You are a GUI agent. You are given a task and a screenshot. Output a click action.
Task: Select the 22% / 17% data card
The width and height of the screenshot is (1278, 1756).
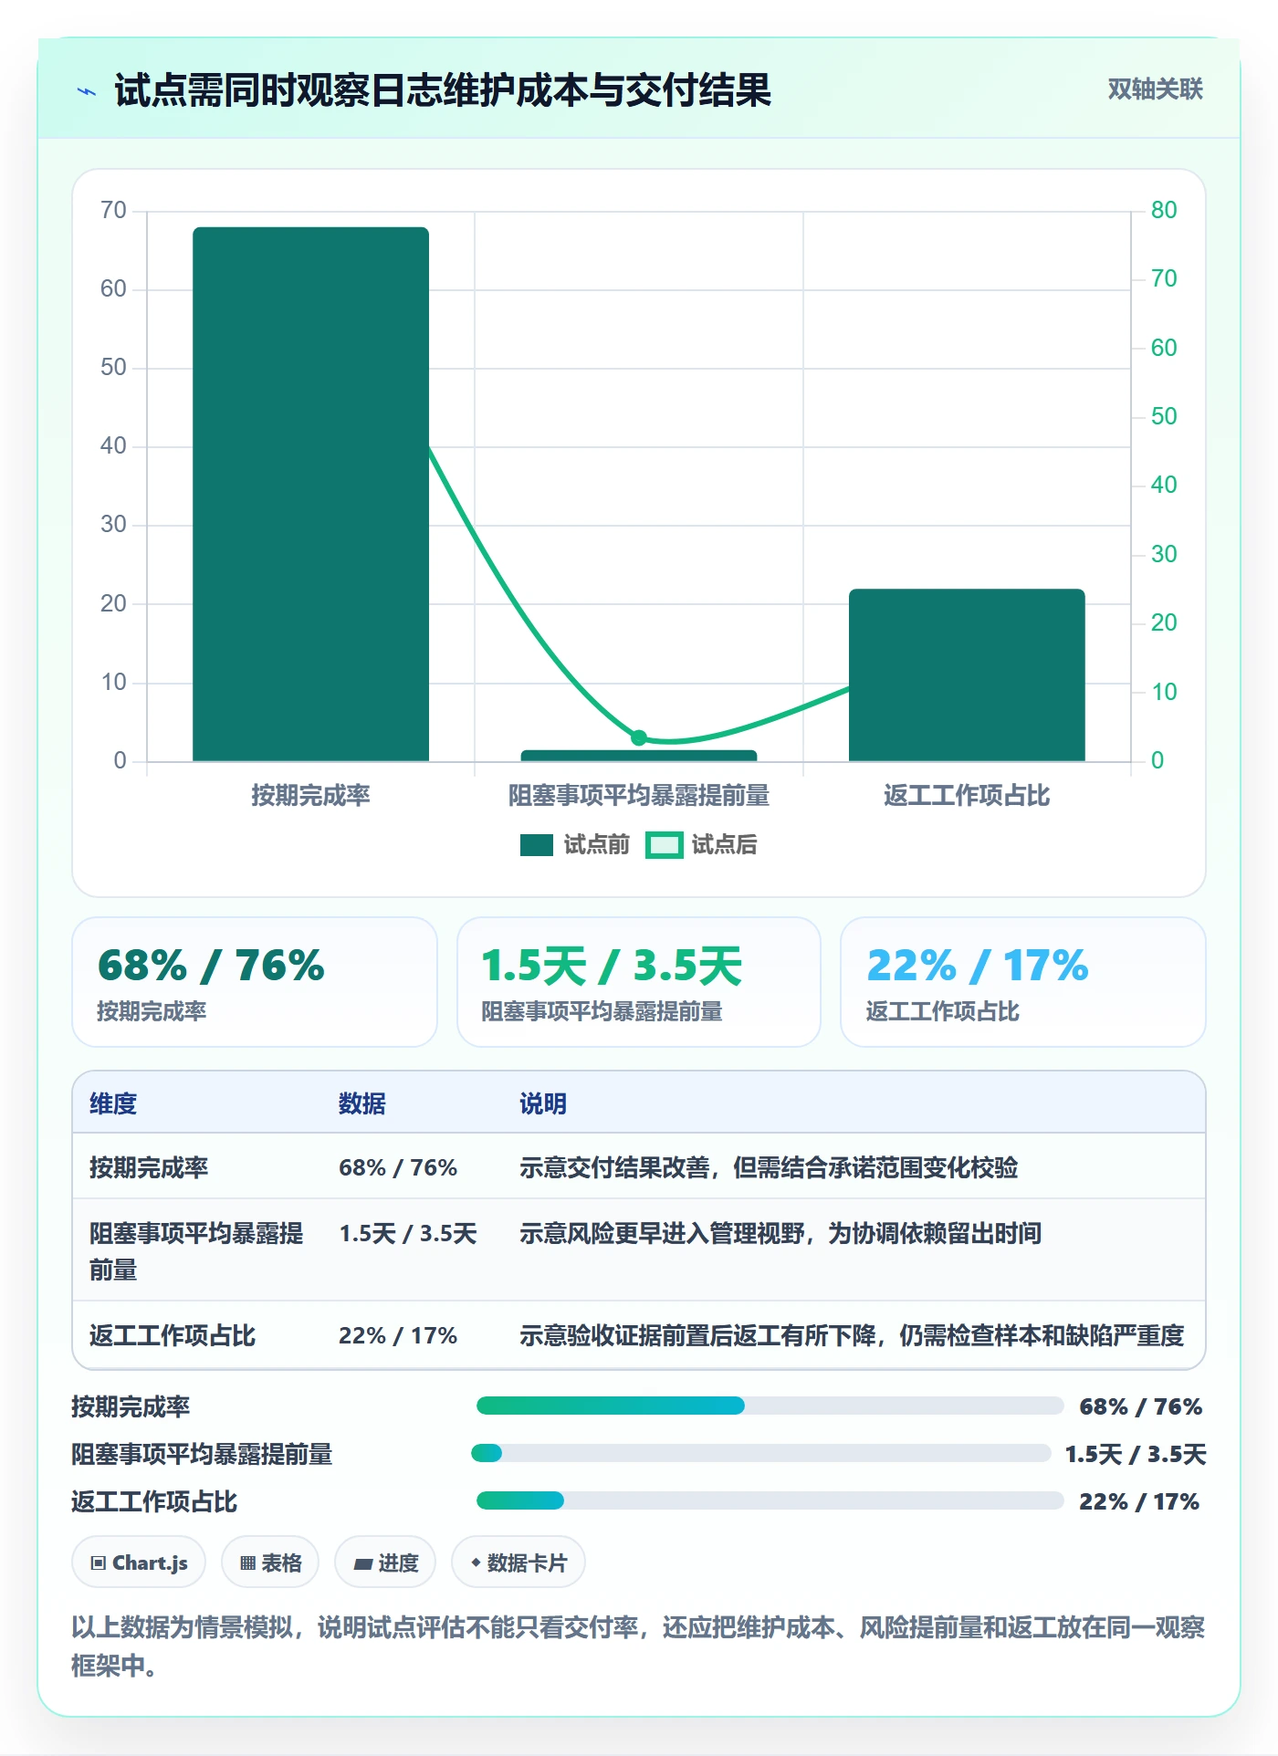pos(1023,982)
